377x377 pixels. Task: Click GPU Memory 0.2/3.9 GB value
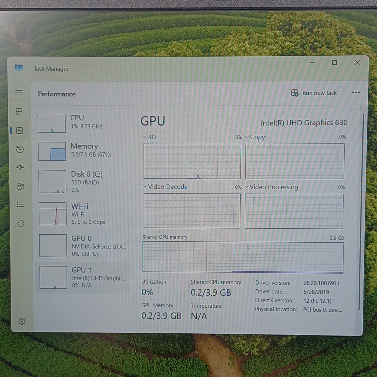coord(161,316)
